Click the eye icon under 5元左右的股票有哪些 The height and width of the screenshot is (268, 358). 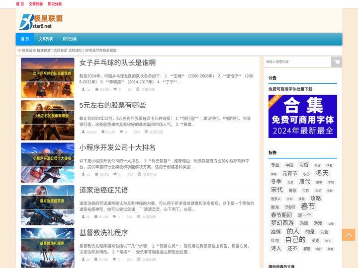121,132
